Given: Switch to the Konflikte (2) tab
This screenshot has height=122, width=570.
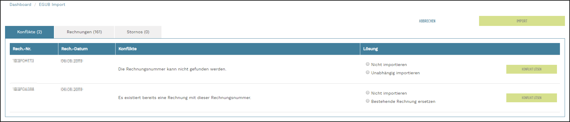Looking at the screenshot, I should 30,32.
